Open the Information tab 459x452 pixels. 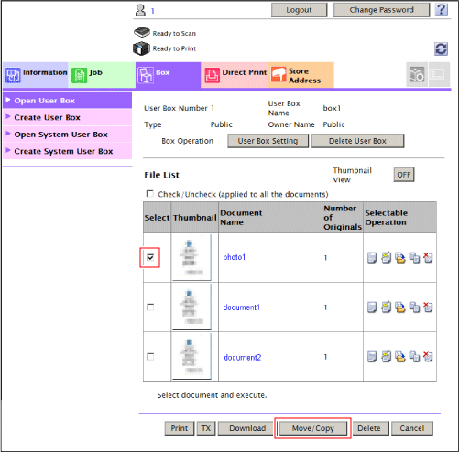pyautogui.click(x=36, y=75)
